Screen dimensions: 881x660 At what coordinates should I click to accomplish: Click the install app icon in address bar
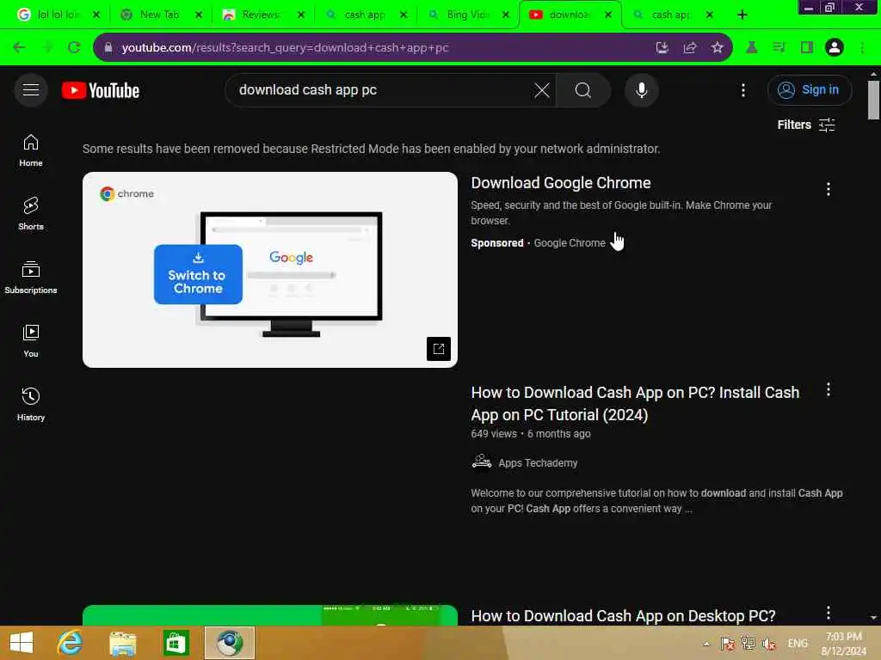[662, 48]
